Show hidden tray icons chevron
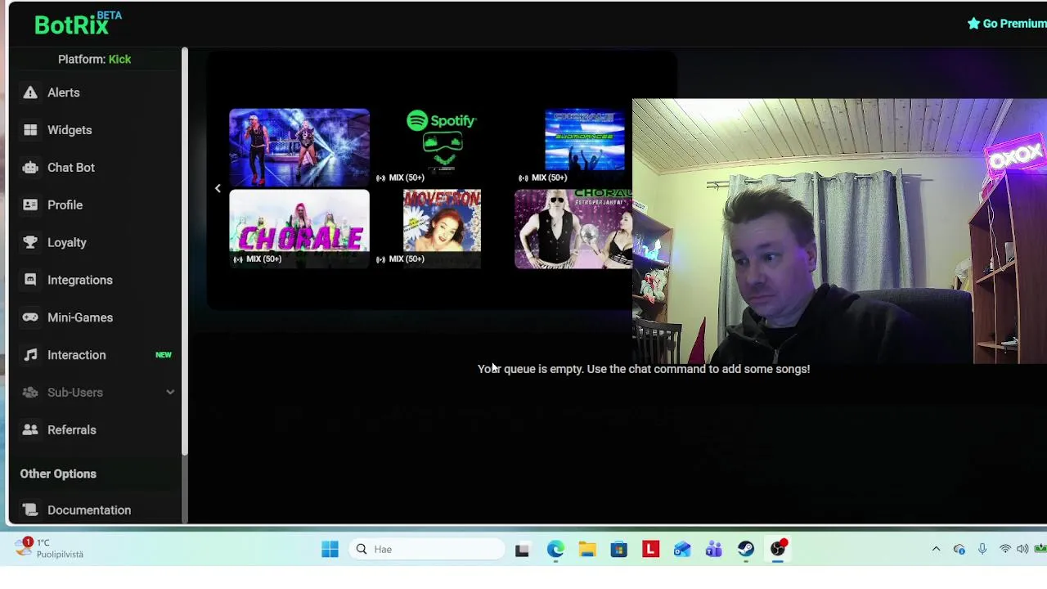 coord(936,549)
